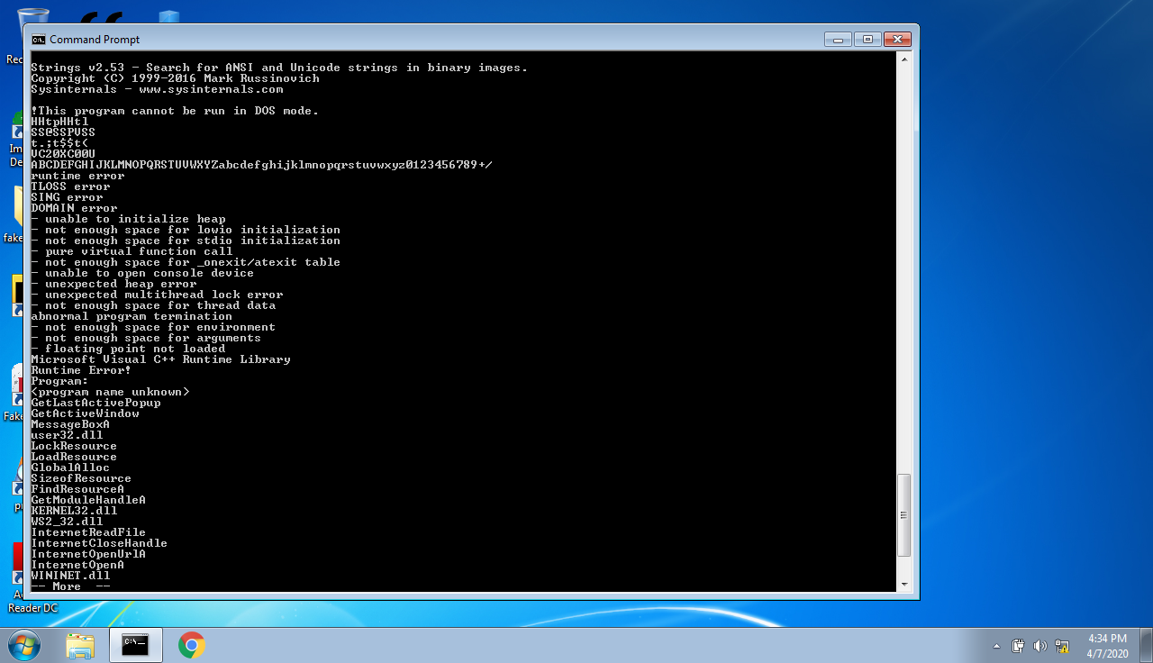Click '- unable to initialize heap' line
The image size is (1153, 663).
[x=128, y=219]
